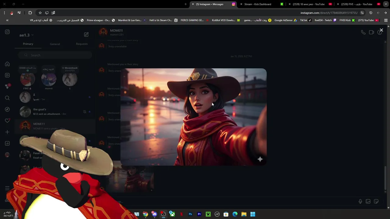Open Search magnifier in left sidebar
The width and height of the screenshot is (390, 219).
(7, 98)
